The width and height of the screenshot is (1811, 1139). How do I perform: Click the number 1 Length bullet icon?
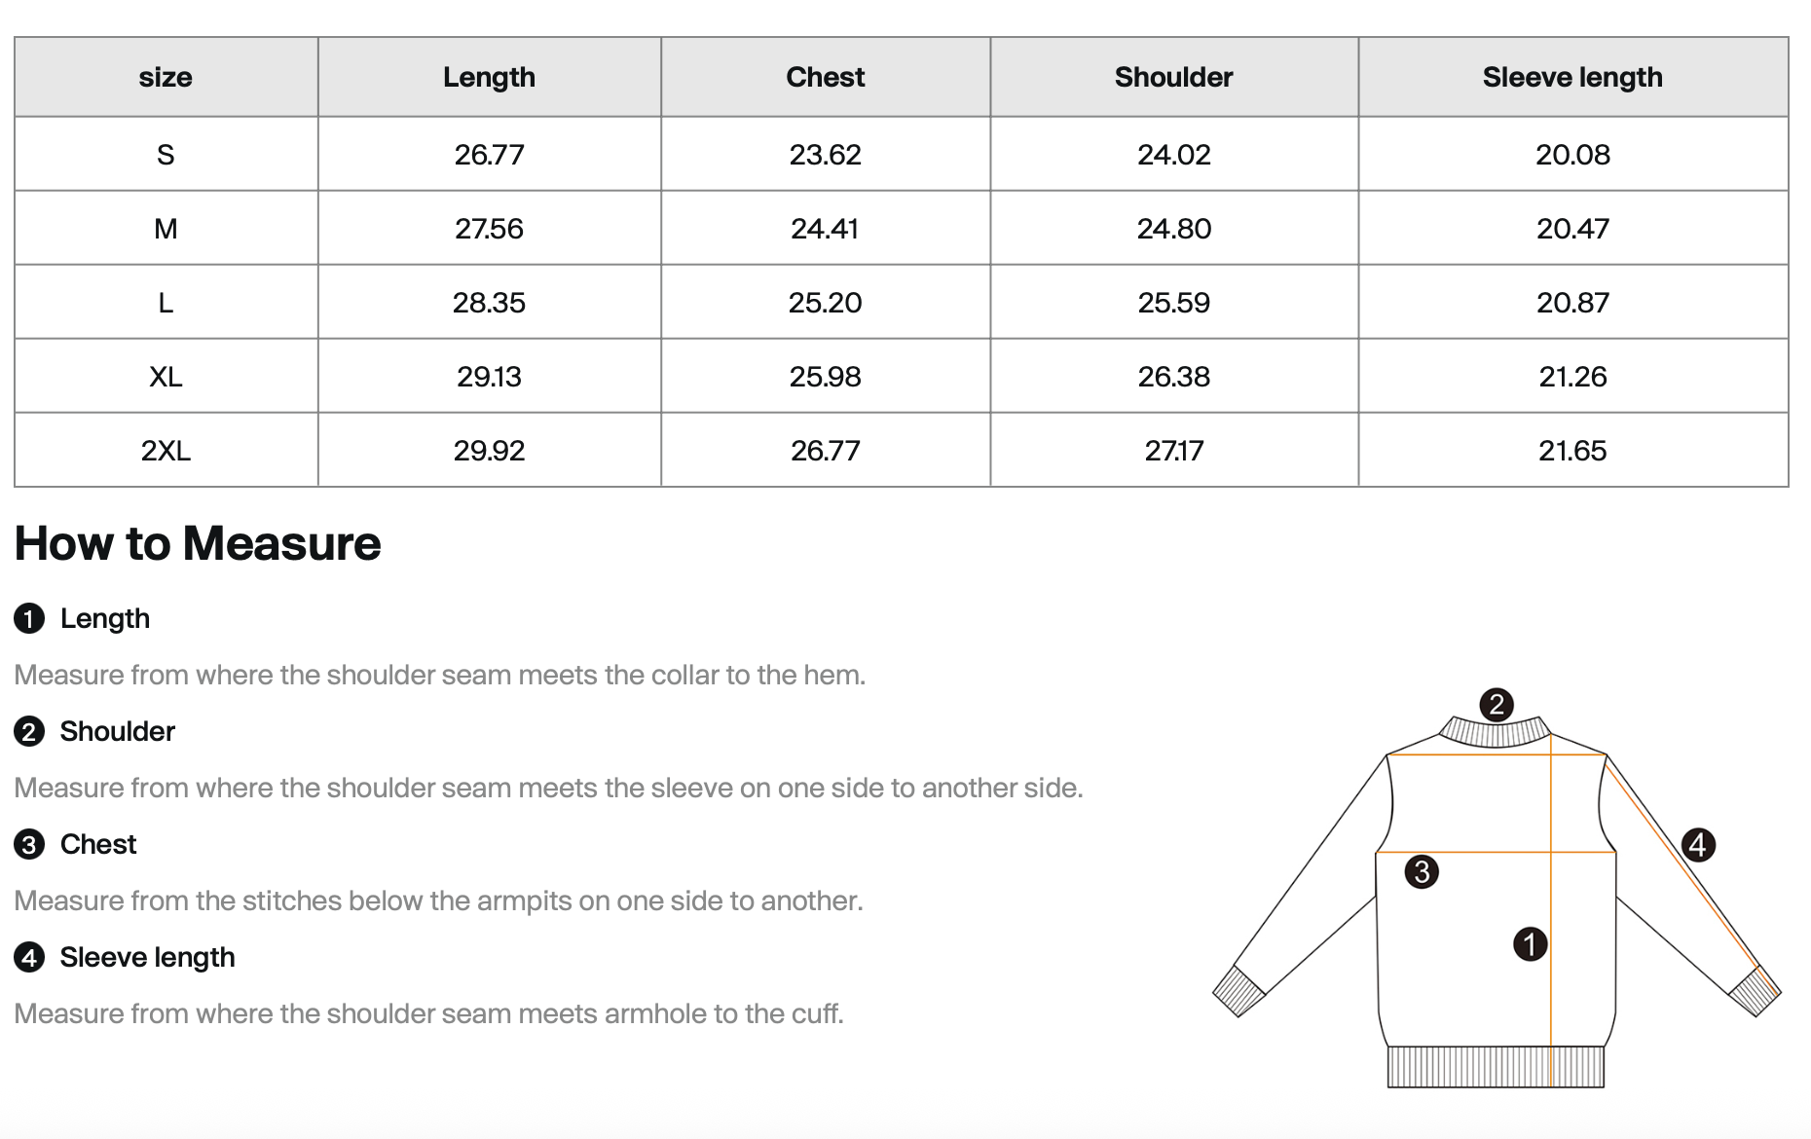pos(29,619)
